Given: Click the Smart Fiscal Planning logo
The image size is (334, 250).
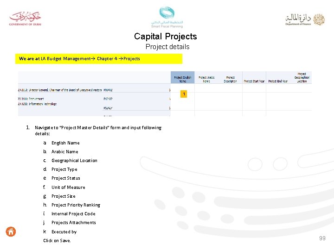Looking at the screenshot, I should pyautogui.click(x=167, y=17).
